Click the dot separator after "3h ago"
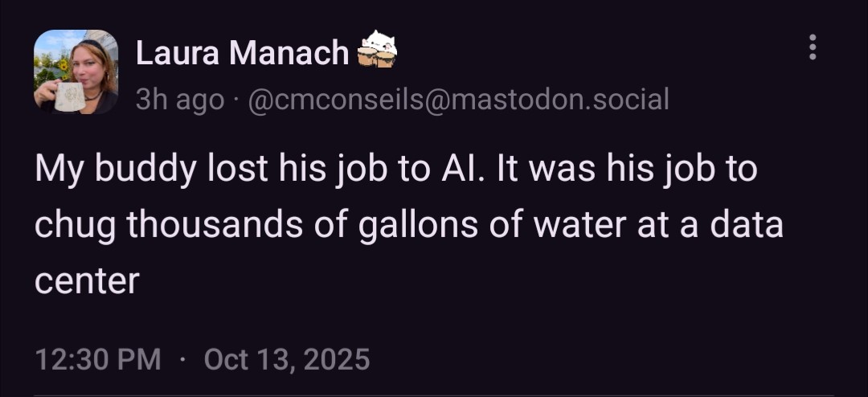This screenshot has height=397, width=868. 238,100
